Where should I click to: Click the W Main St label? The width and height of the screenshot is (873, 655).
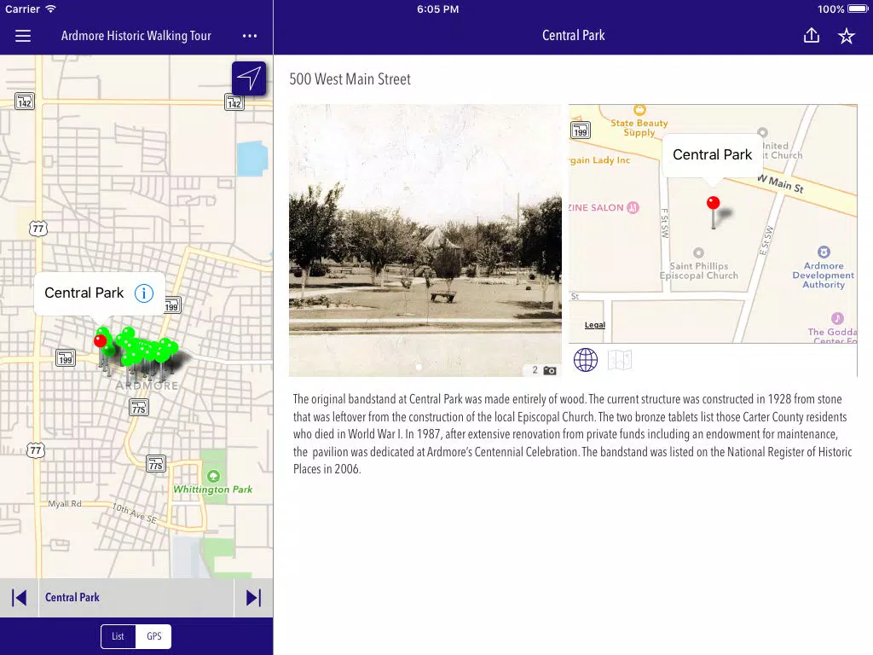pos(781,183)
